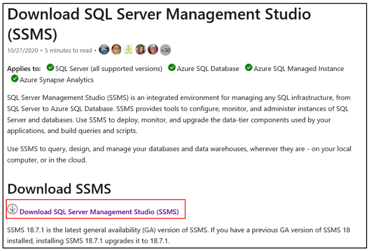Click green check icon for SQL Server
The width and height of the screenshot is (371, 251).
click(x=50, y=68)
